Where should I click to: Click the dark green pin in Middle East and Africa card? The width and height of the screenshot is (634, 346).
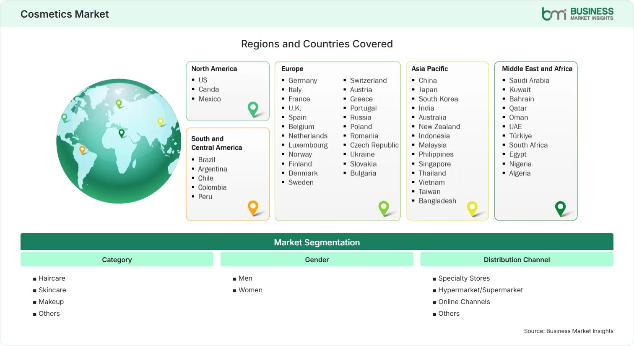[560, 208]
